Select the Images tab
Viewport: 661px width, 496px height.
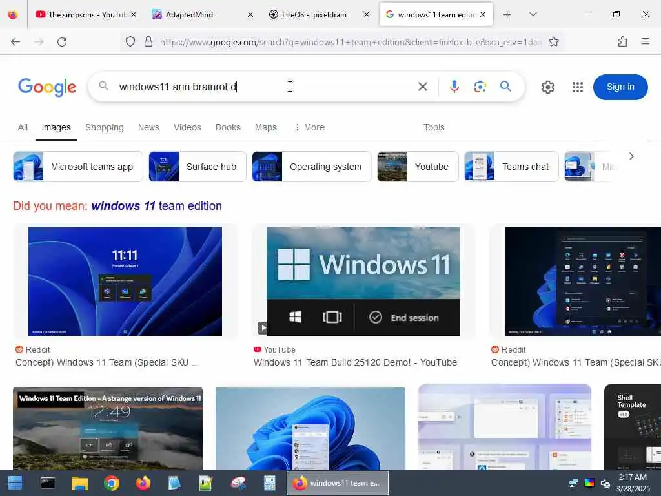point(56,127)
